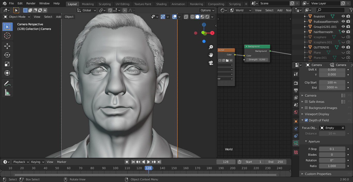Viewport: 353px width, 182px height.
Task: Open the Object properties tab icon
Action: click(x=296, y=121)
